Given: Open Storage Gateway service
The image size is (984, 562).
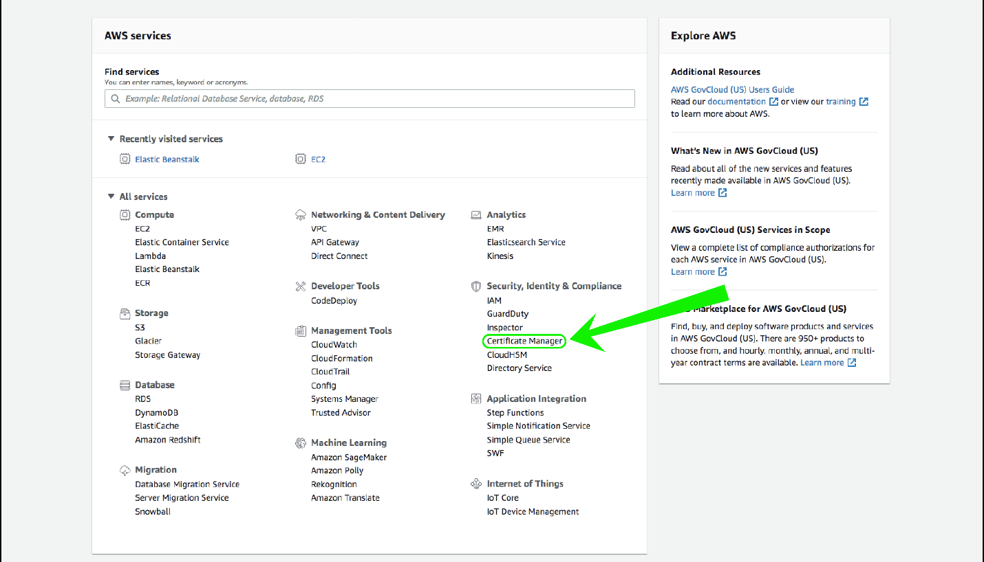Looking at the screenshot, I should click(x=168, y=355).
